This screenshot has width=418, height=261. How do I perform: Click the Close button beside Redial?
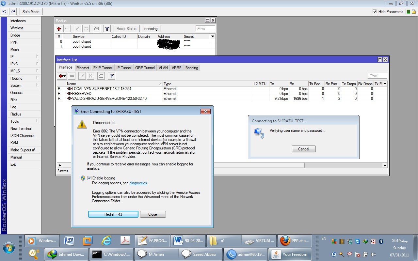click(153, 214)
